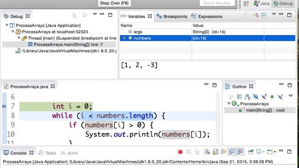
Task: Toggle Show Console on standard error
Action: tap(240, 152)
